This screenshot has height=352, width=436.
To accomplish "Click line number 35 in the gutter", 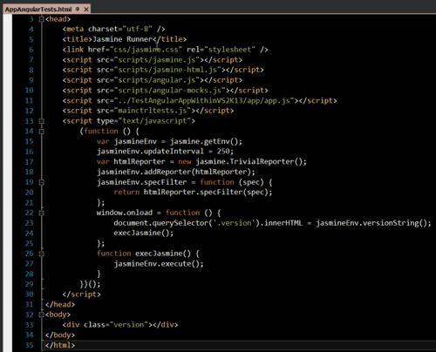I will click(x=29, y=345).
